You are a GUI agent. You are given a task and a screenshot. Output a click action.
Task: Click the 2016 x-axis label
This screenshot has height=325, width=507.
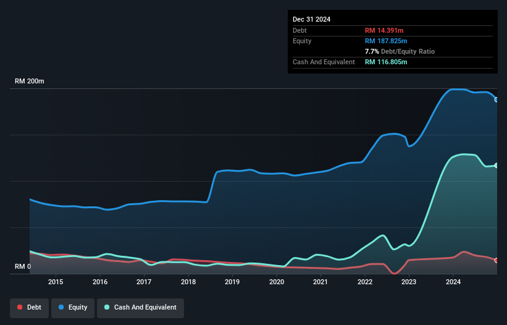(x=100, y=282)
